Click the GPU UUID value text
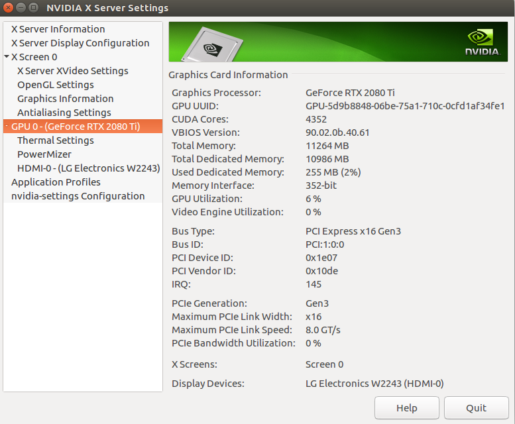 pos(405,106)
